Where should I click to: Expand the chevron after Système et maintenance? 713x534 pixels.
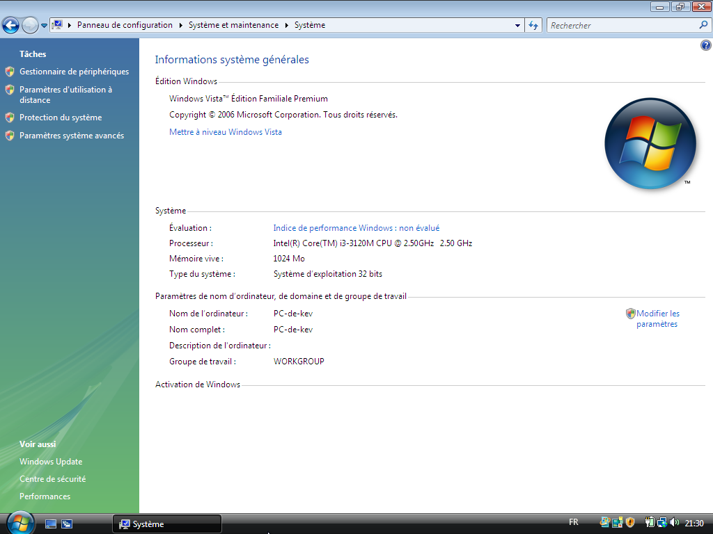[287, 26]
